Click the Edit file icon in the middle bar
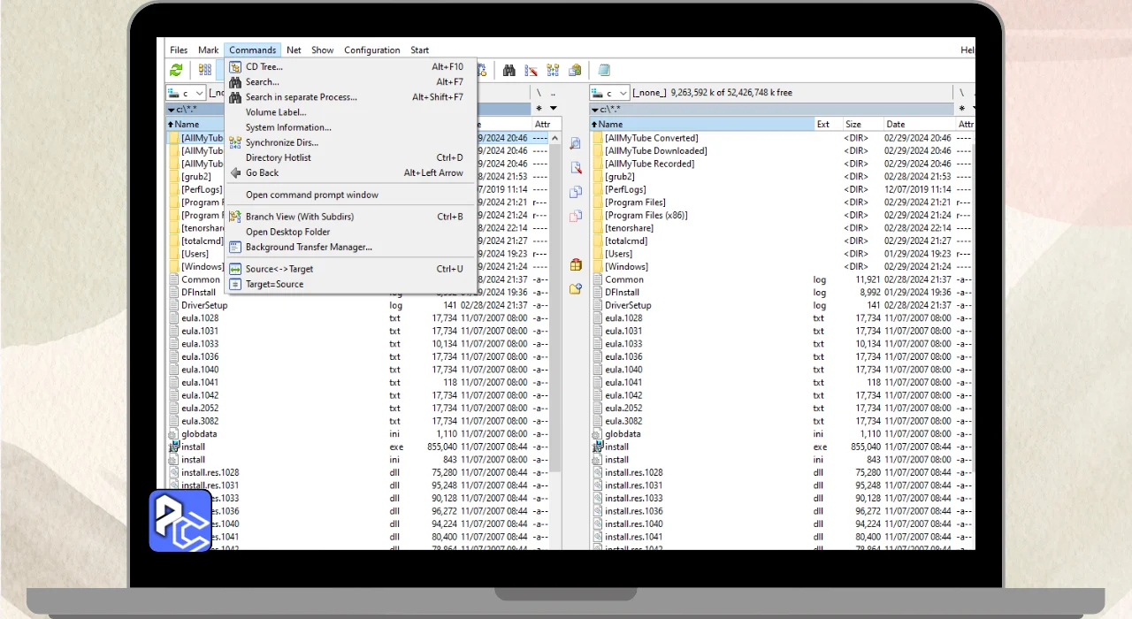Image resolution: width=1132 pixels, height=619 pixels. click(576, 168)
